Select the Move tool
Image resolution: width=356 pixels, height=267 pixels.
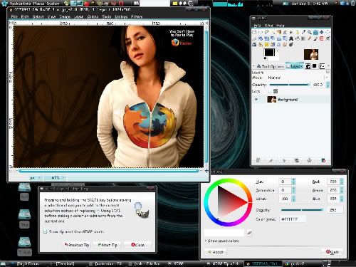pyautogui.click(x=321, y=32)
